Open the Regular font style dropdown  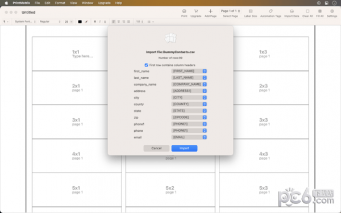coord(50,22)
